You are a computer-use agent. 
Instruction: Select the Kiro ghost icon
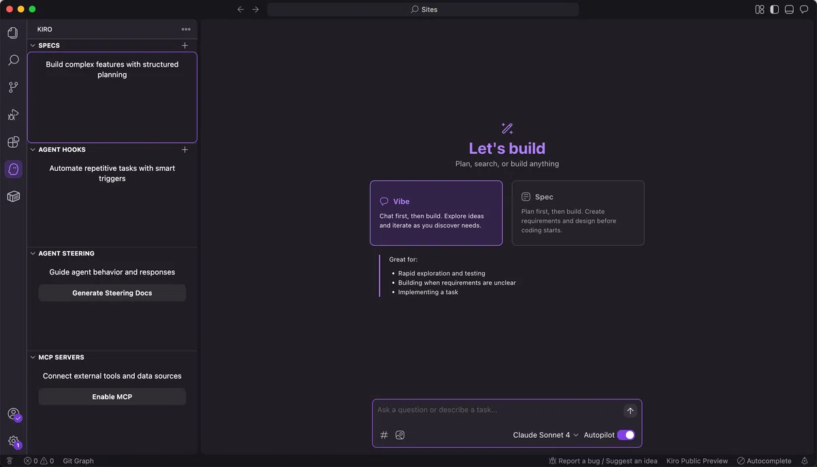13,169
